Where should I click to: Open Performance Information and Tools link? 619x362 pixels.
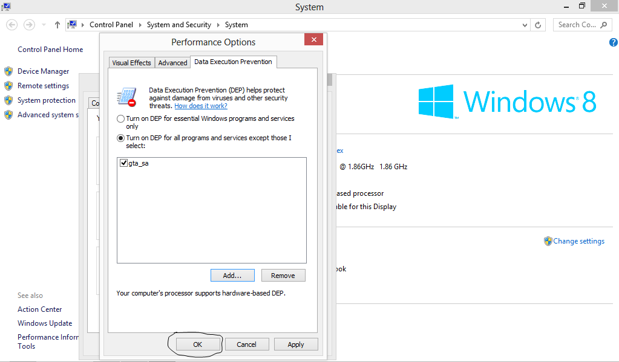tap(48, 341)
